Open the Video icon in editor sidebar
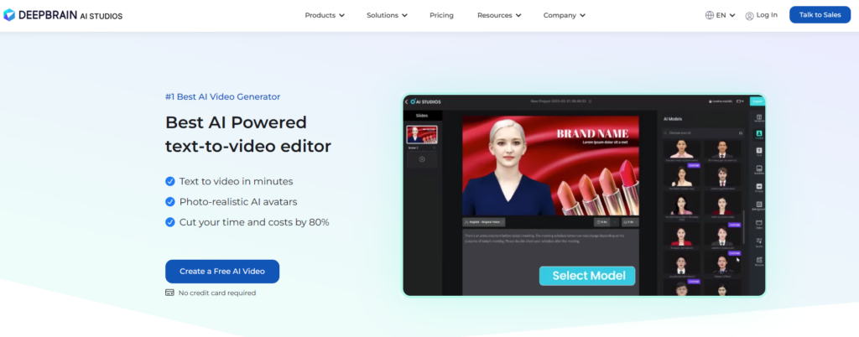The image size is (859, 337). pyautogui.click(x=758, y=224)
